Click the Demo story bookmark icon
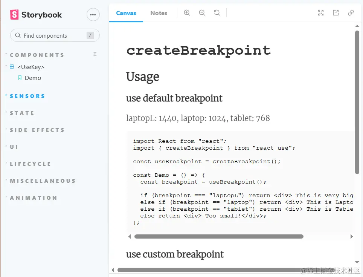 pos(20,78)
